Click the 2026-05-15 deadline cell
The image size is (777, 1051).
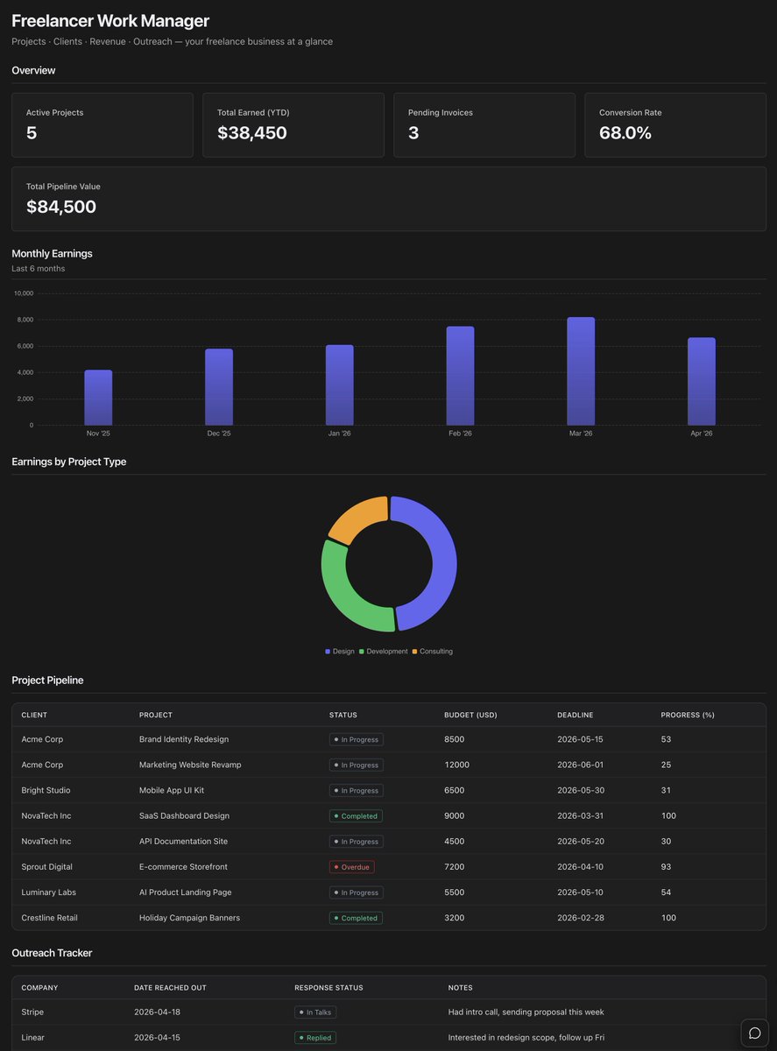pyautogui.click(x=580, y=739)
